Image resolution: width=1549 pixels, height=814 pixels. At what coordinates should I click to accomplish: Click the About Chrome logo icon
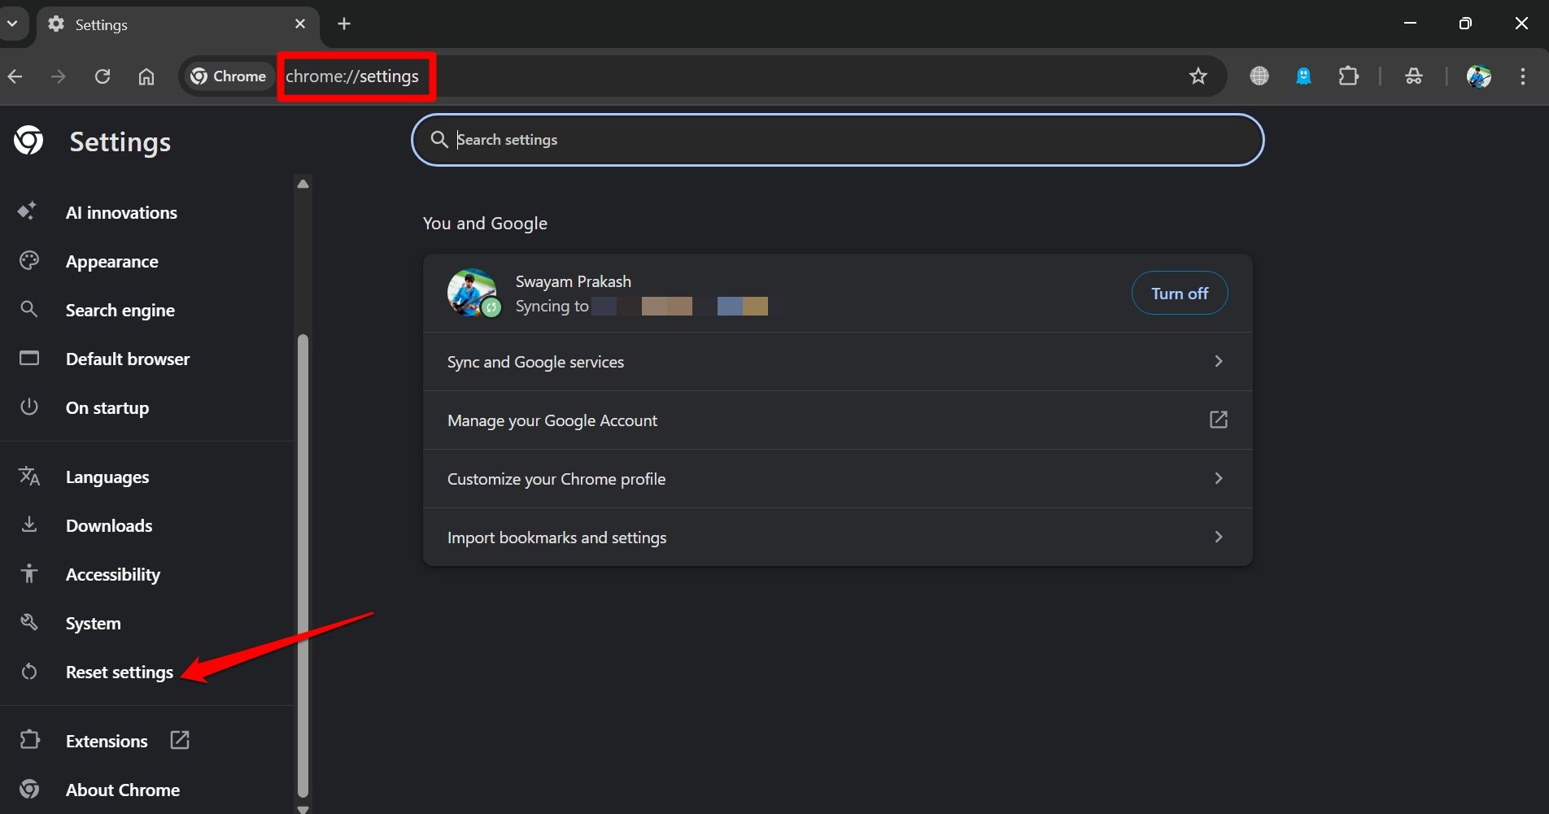(29, 789)
